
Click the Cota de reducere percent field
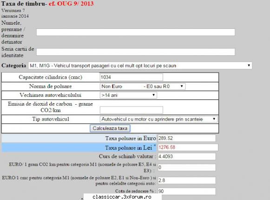click(187, 191)
